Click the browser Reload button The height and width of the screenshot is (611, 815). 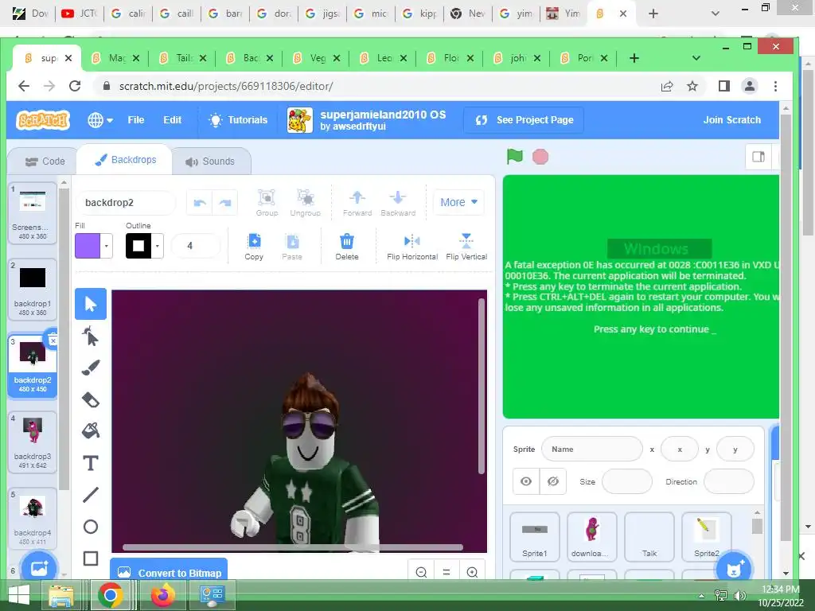pos(75,86)
